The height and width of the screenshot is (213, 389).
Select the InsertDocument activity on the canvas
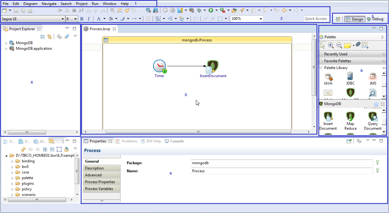(213, 67)
